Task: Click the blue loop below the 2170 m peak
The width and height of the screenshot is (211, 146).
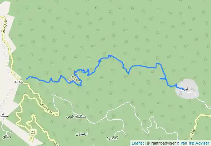Action: pos(79,83)
